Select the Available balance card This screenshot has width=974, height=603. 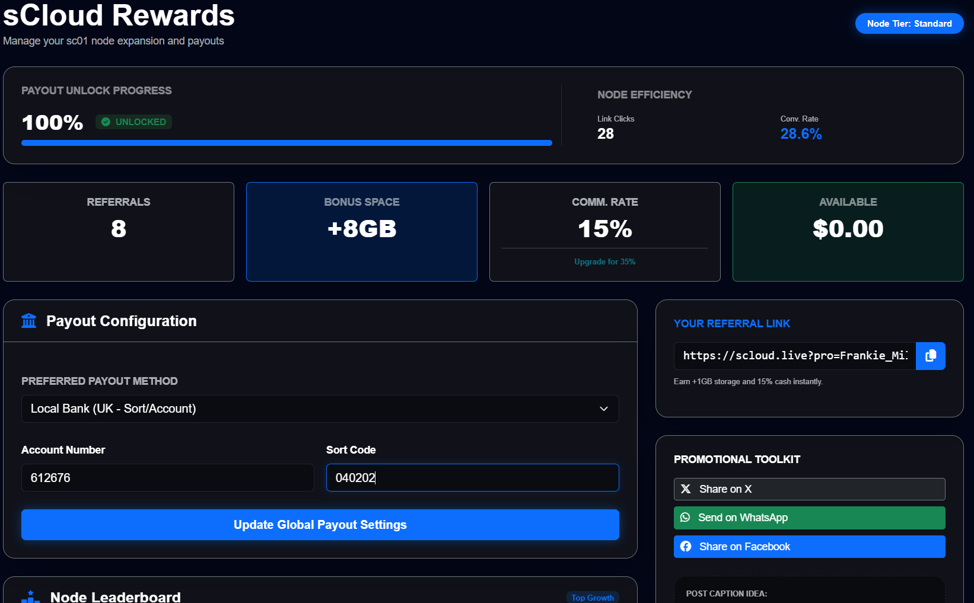(x=848, y=231)
